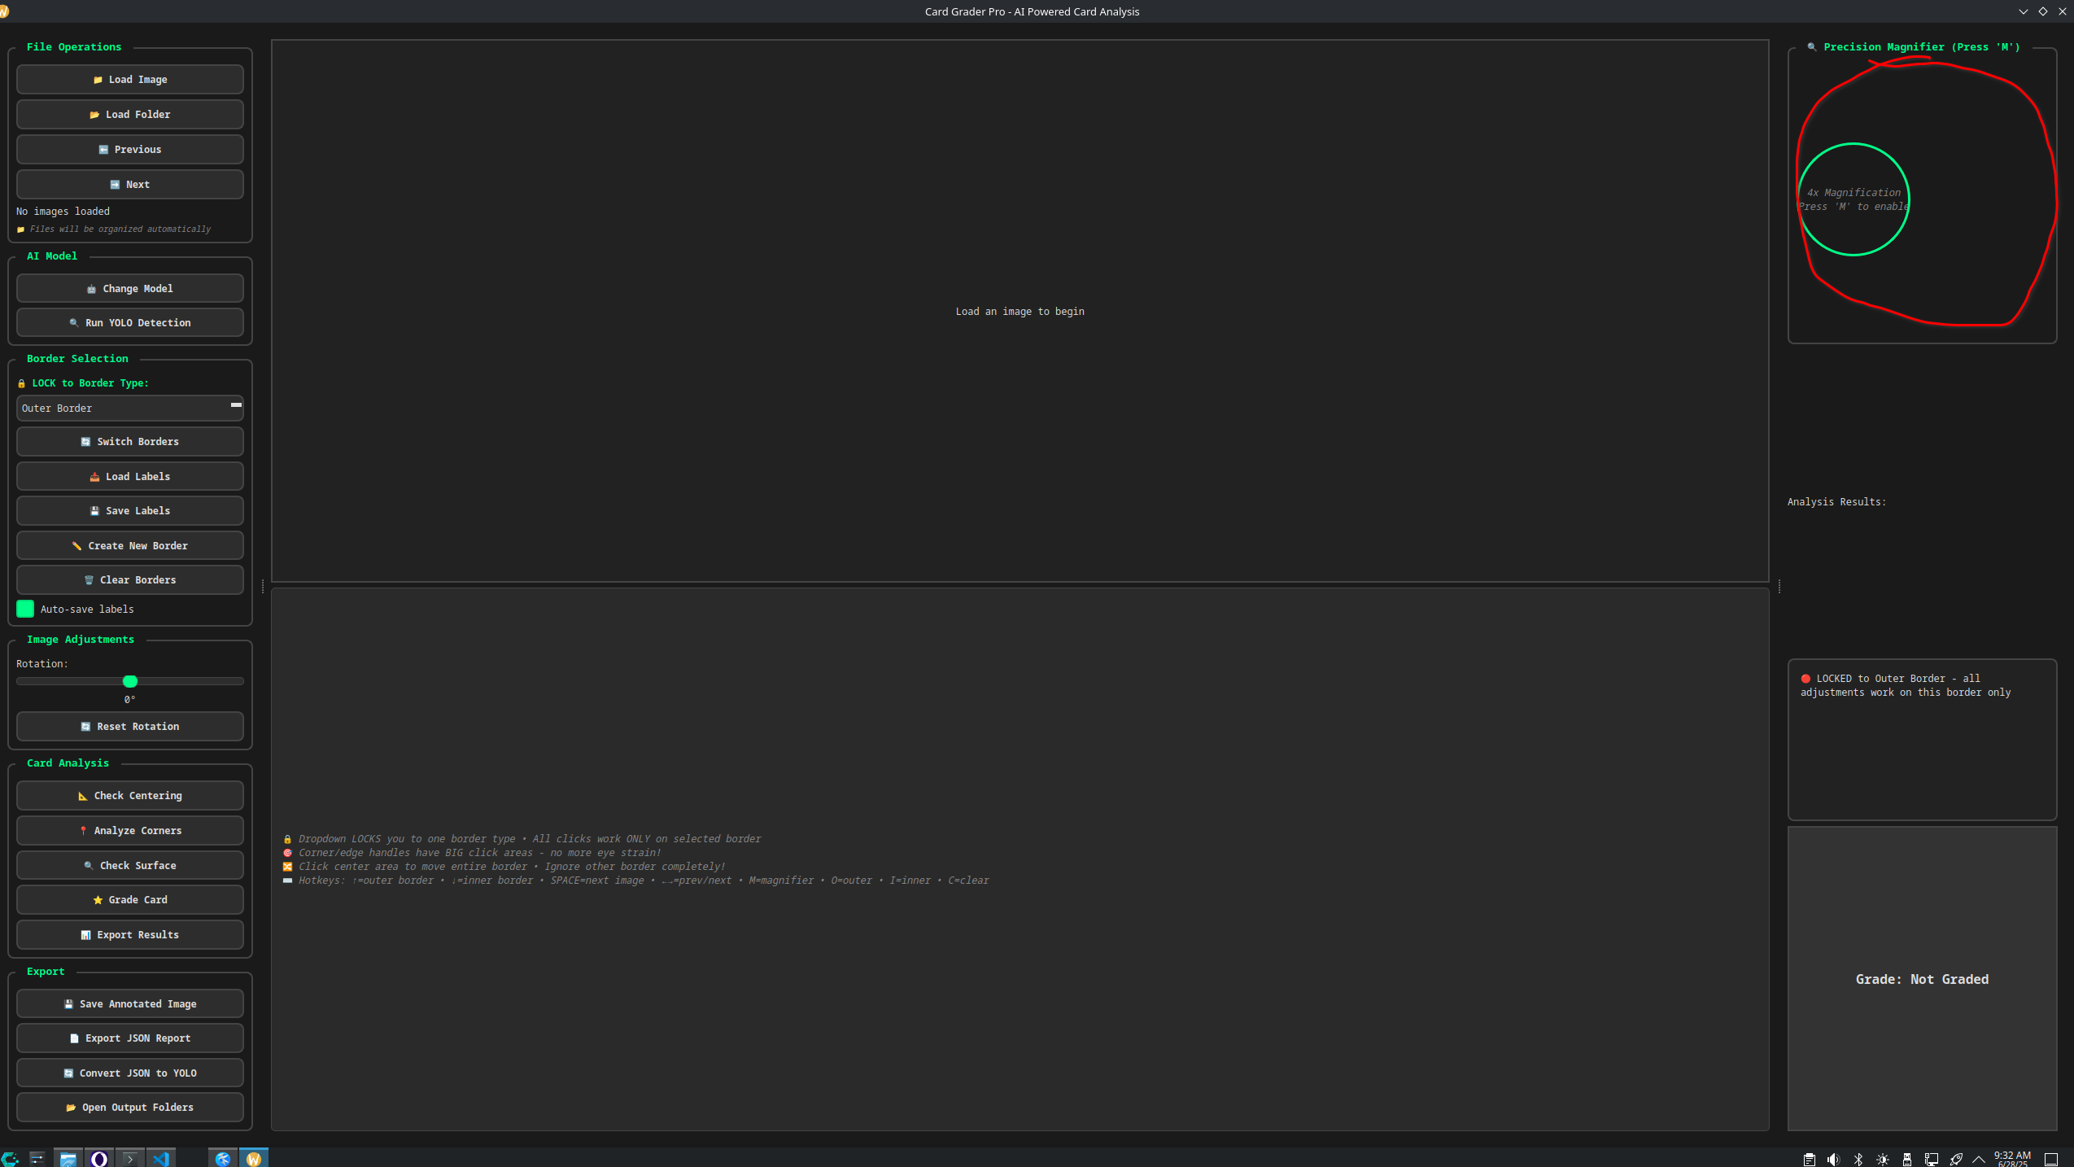Go to Previous image
2074x1167 pixels.
[130, 149]
